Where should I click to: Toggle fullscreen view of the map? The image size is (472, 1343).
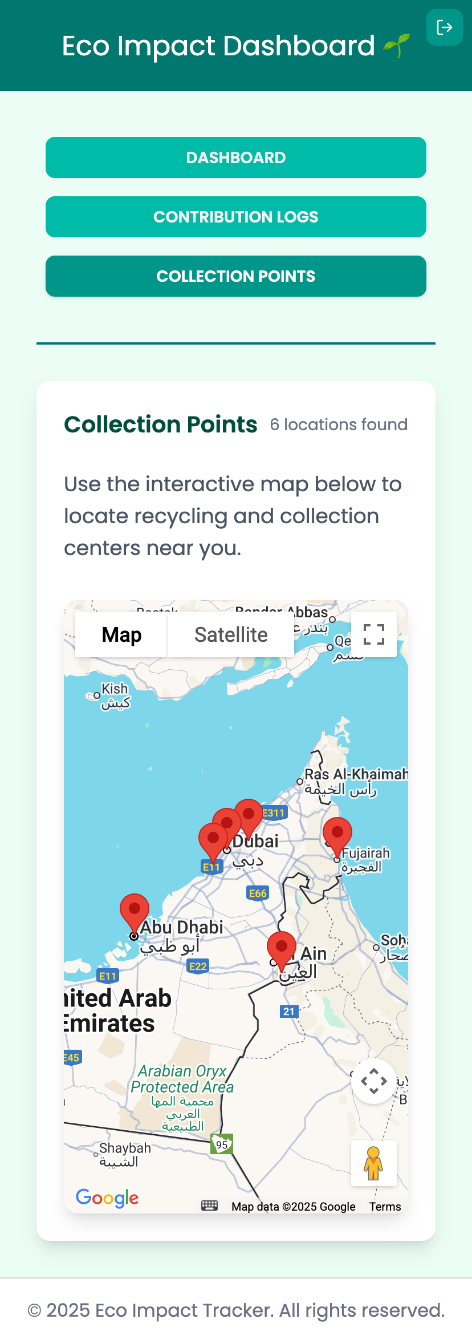[374, 634]
